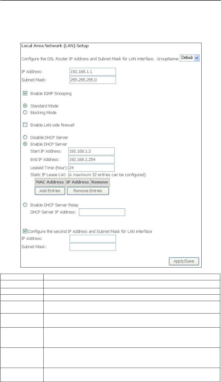This screenshot has height=382, width=221.
Task: Click the Add Entries button
Action: click(x=50, y=191)
